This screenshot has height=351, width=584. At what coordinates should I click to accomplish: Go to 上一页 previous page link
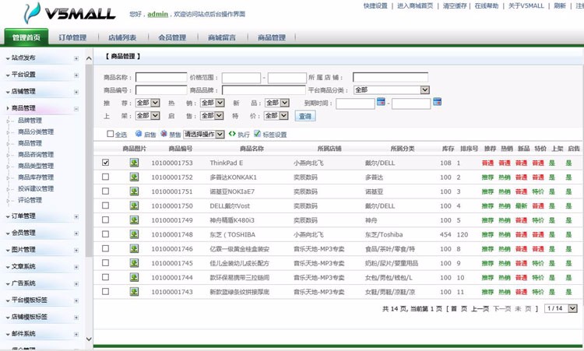pyautogui.click(x=480, y=308)
